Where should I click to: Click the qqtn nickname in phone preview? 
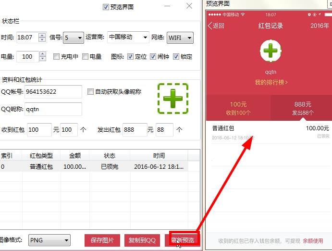pyautogui.click(x=271, y=72)
